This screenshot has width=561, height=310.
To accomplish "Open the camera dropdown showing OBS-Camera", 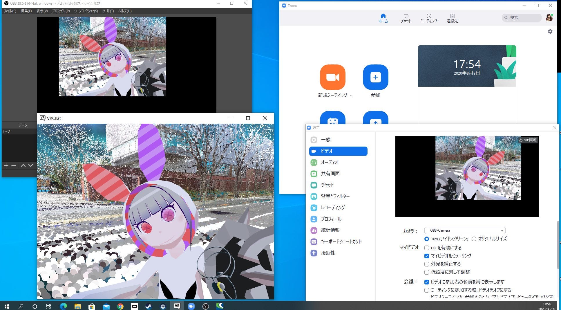I will pos(465,230).
